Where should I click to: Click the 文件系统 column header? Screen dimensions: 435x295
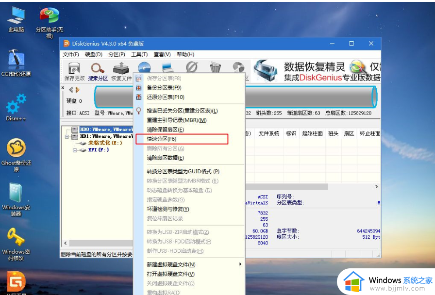coord(268,133)
